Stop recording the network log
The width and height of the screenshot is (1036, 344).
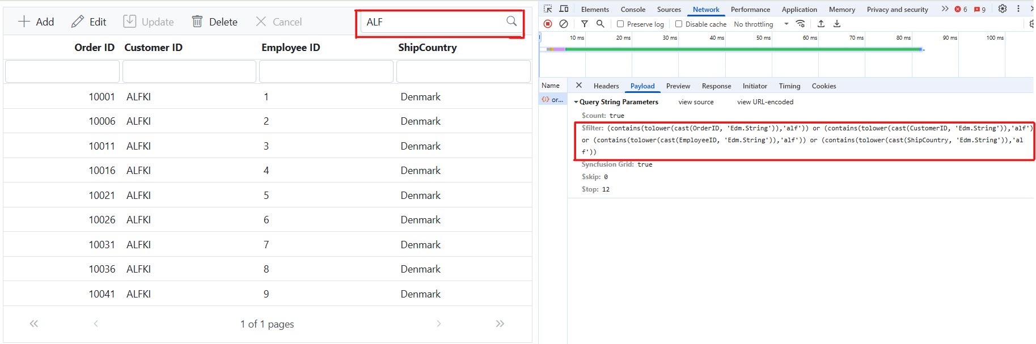pyautogui.click(x=548, y=24)
